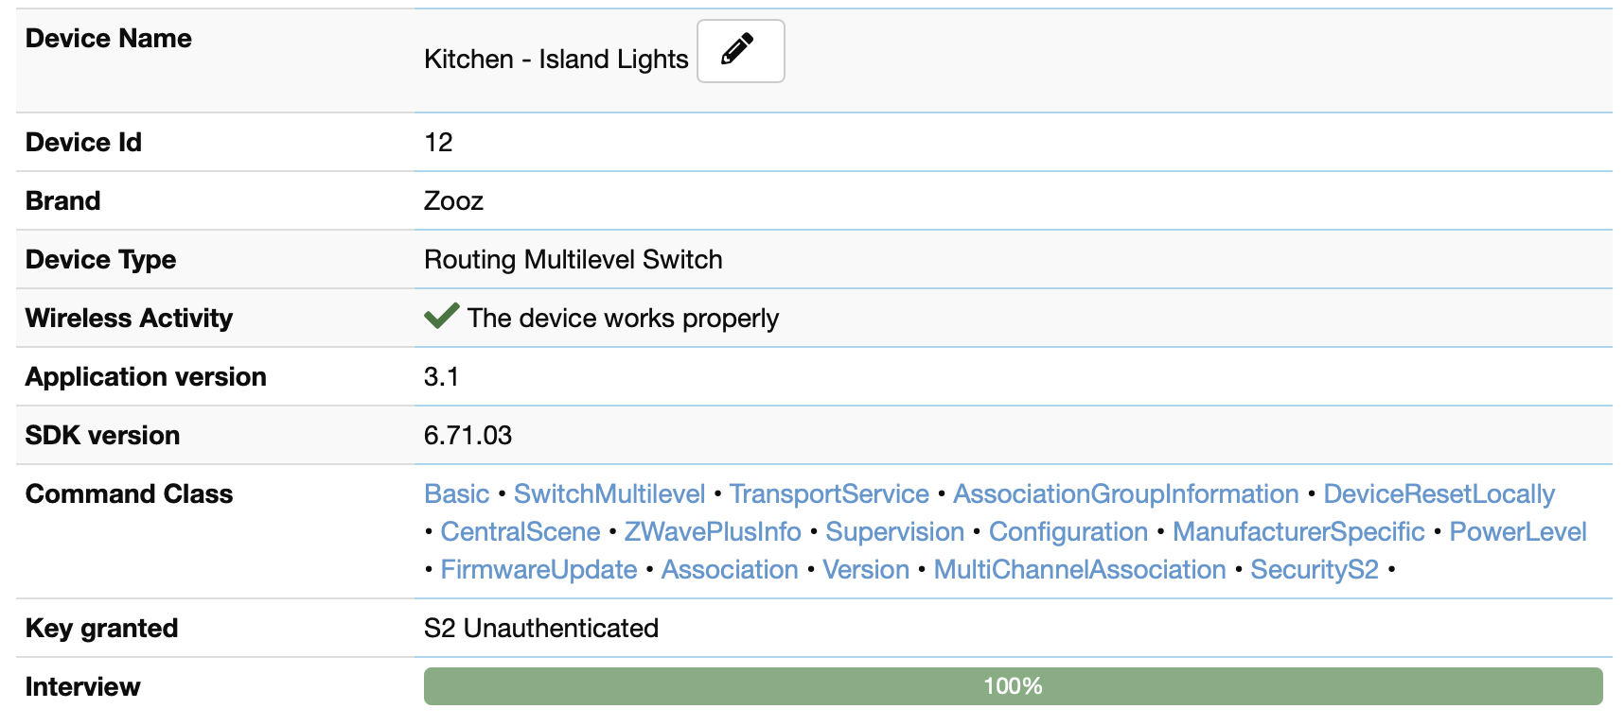1624x726 pixels.
Task: Open the Configuration command class link
Action: click(x=1068, y=532)
